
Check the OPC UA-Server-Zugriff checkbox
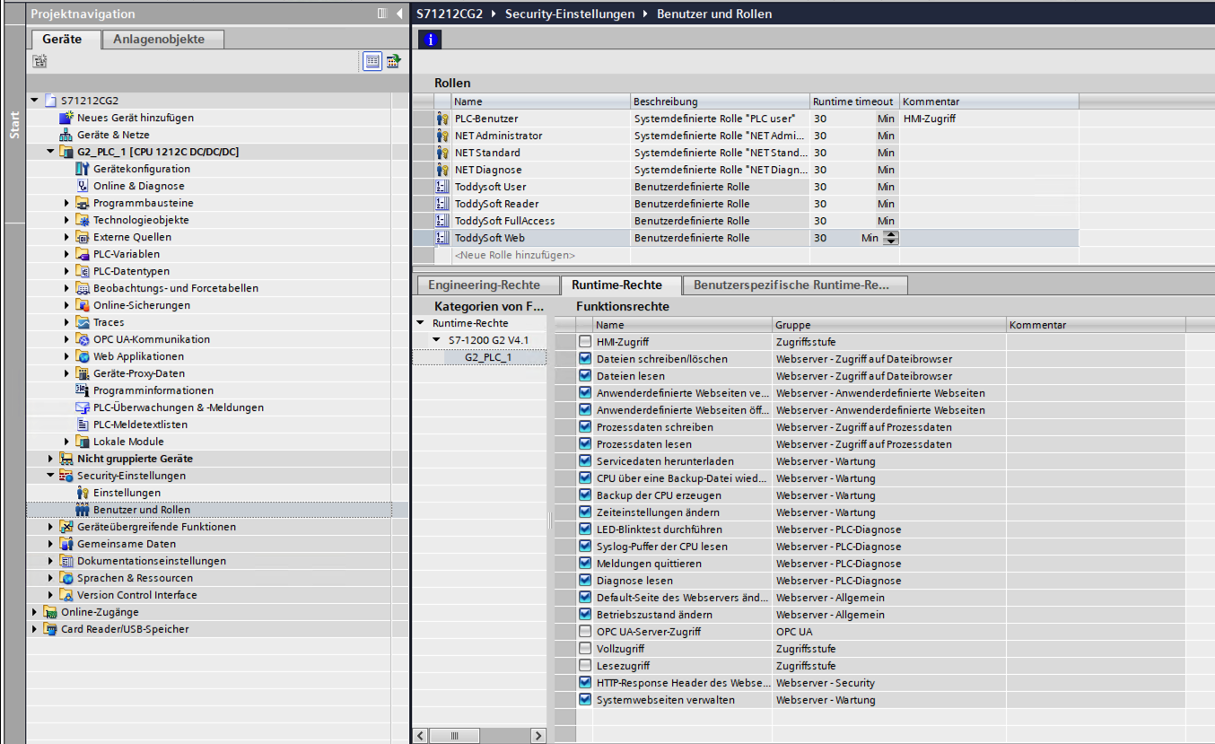click(x=585, y=632)
